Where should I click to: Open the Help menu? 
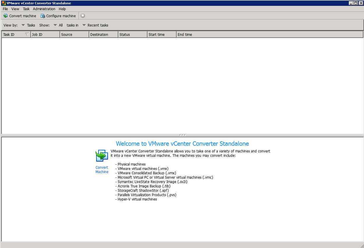pos(62,9)
